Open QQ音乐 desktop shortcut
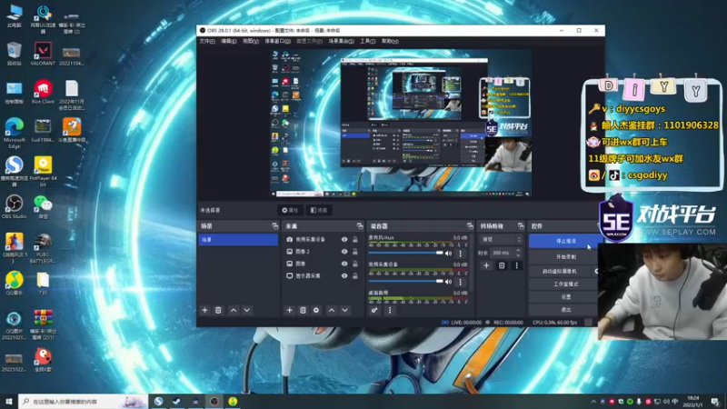Image resolution: width=727 pixels, height=409 pixels. click(14, 284)
